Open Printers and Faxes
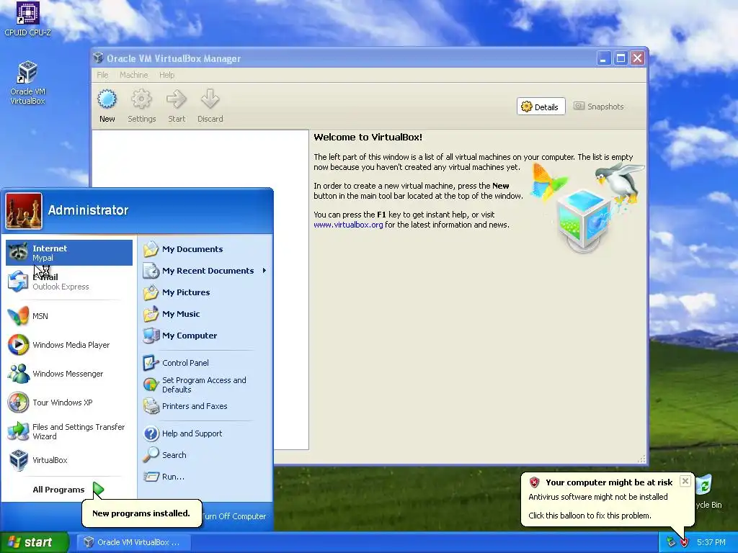The image size is (738, 553). pos(205,406)
